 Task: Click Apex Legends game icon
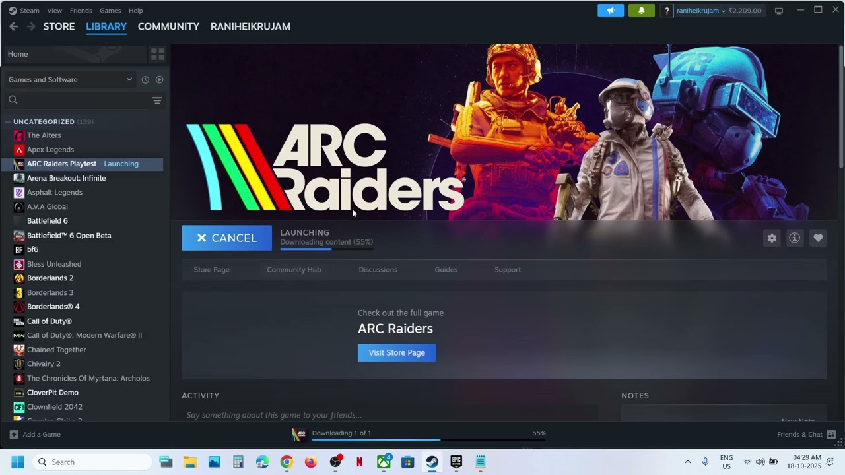pyautogui.click(x=19, y=150)
